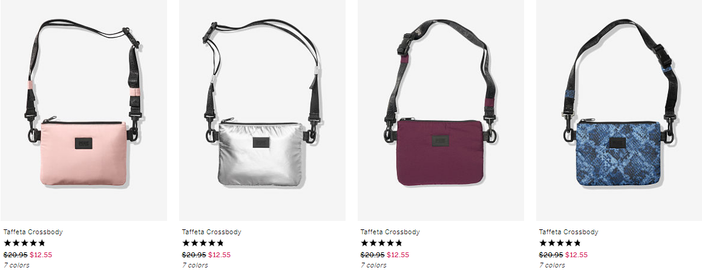Screen dimensions: 702x279
Task: Select the $12.55 sale price of maroon bag
Action: coord(398,255)
